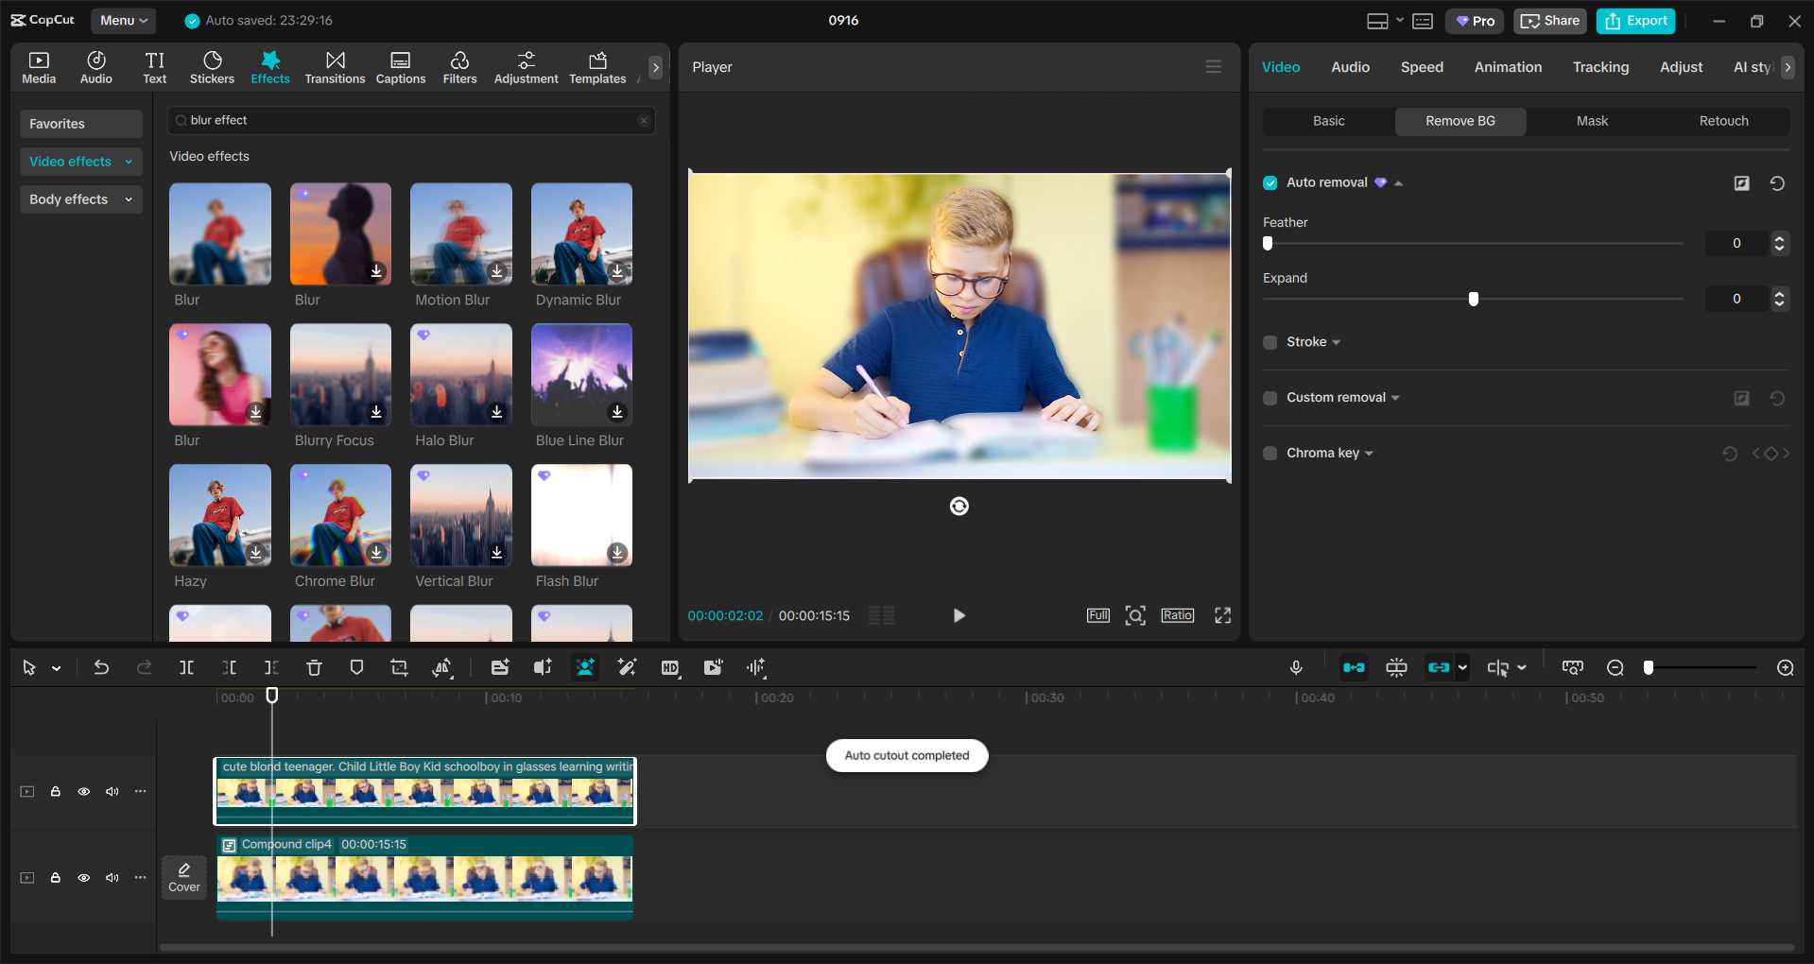Open the Tracking tab

(x=1600, y=66)
